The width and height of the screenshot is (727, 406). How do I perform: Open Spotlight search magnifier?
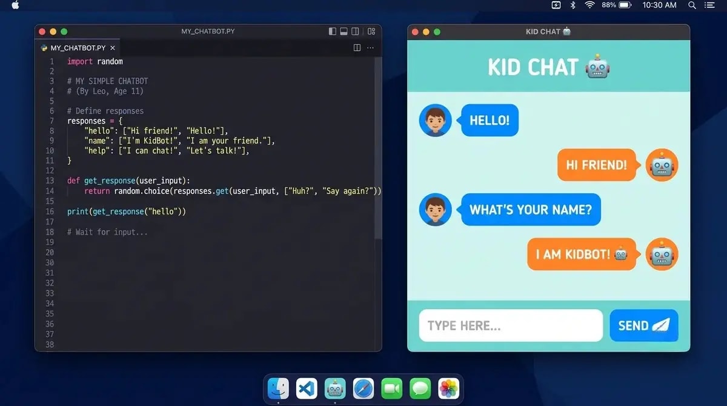[692, 5]
